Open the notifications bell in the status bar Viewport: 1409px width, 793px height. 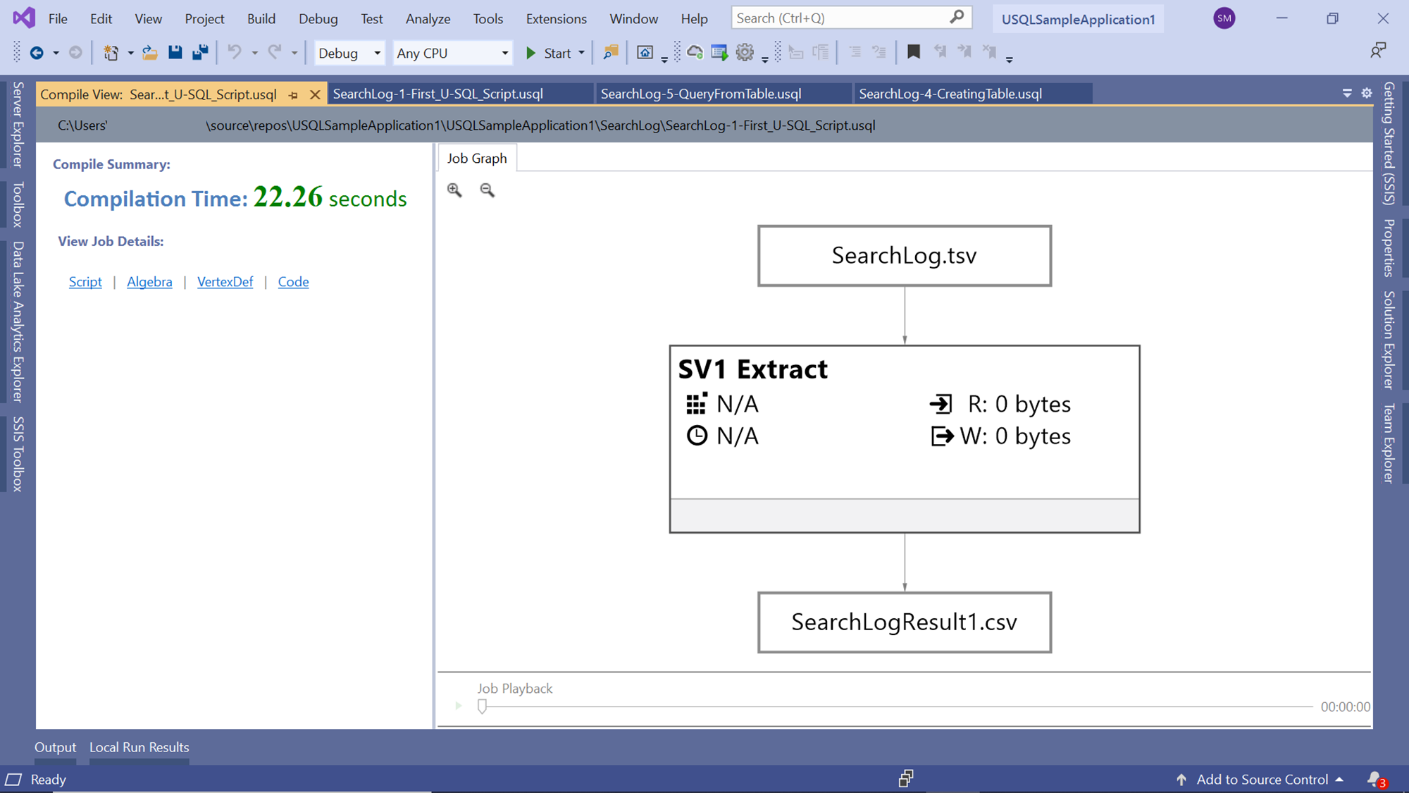[1374, 779]
